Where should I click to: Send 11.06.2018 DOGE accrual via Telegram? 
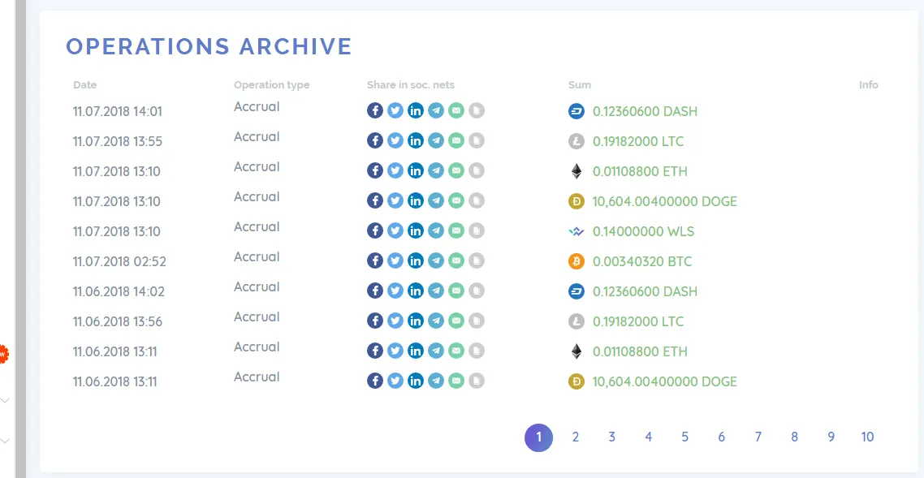(x=436, y=381)
